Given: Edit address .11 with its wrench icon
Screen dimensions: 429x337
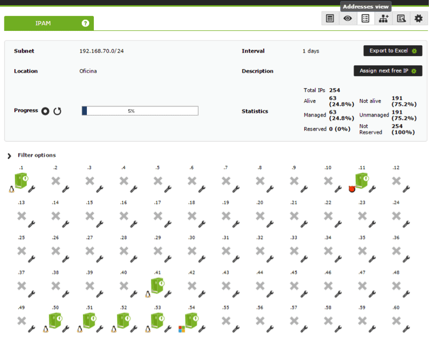Looking at the screenshot, I should pos(372,189).
